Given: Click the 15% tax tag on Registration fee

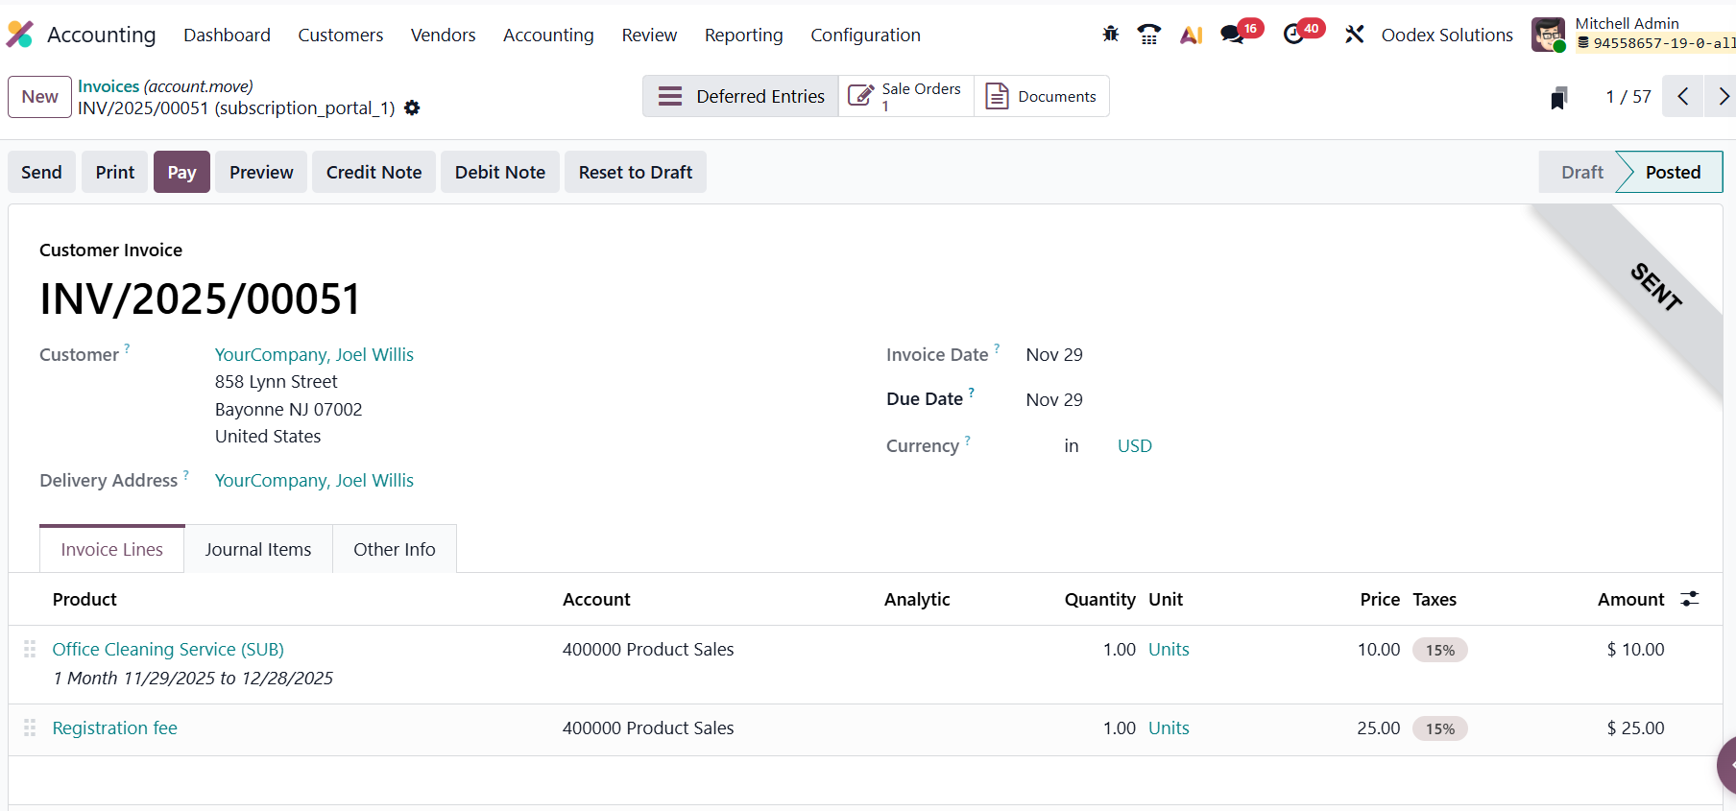Looking at the screenshot, I should (x=1439, y=728).
